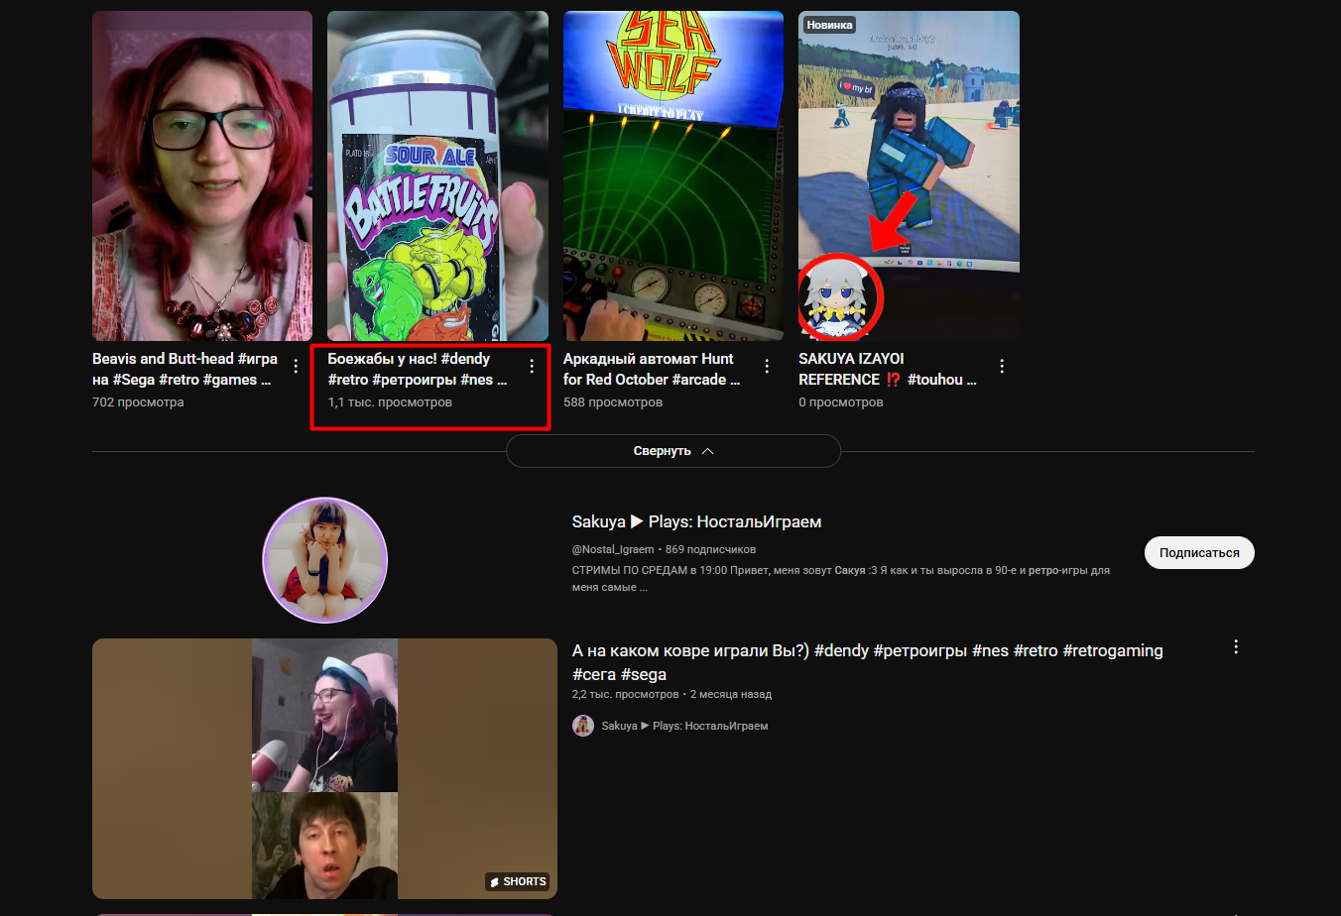The height and width of the screenshot is (916, 1341).
Task: Click small channel avatar under the video title
Action: (583, 726)
